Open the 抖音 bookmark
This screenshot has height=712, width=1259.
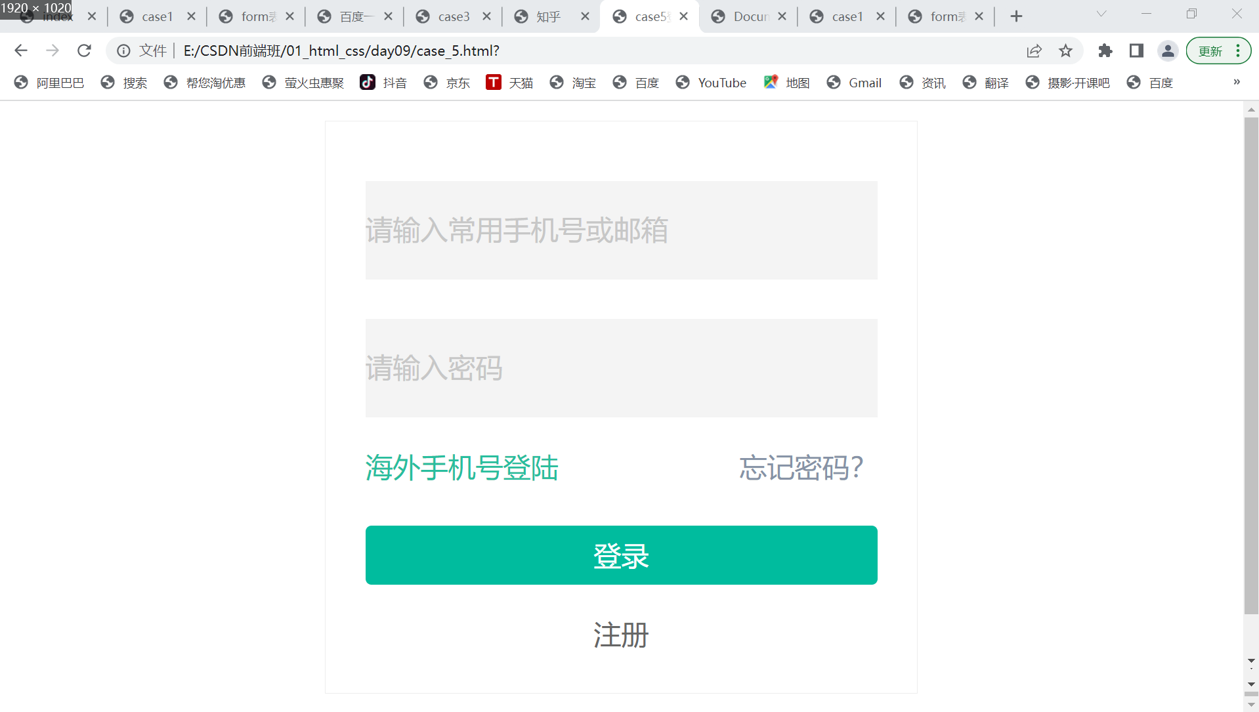[383, 83]
